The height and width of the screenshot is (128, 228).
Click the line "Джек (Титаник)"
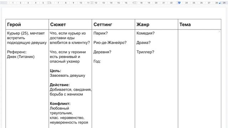pyautogui.click(x=21, y=57)
